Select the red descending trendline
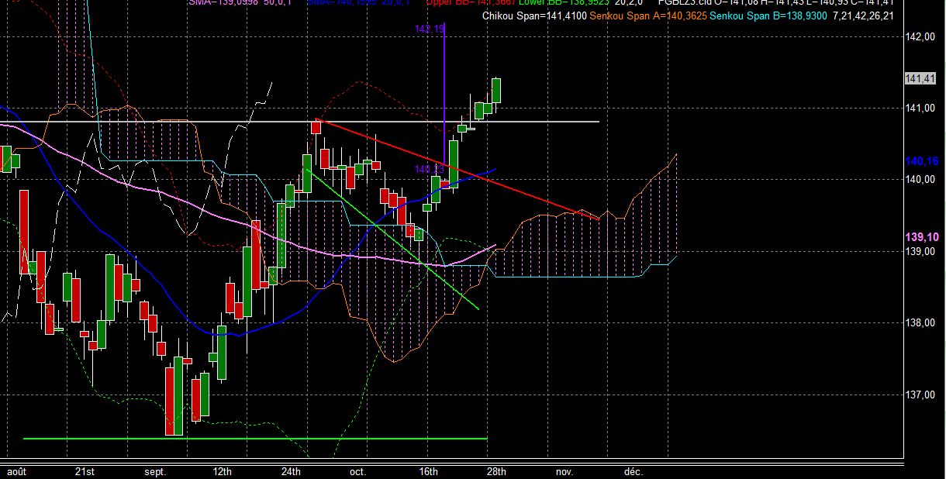The image size is (946, 479). [457, 170]
